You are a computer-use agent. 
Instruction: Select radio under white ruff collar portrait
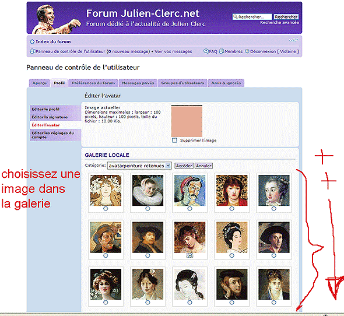148,209
